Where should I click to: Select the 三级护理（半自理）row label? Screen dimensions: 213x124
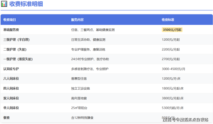[x=16, y=40]
